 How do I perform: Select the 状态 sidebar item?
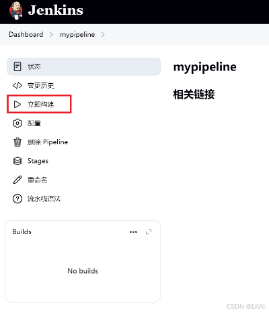point(83,66)
